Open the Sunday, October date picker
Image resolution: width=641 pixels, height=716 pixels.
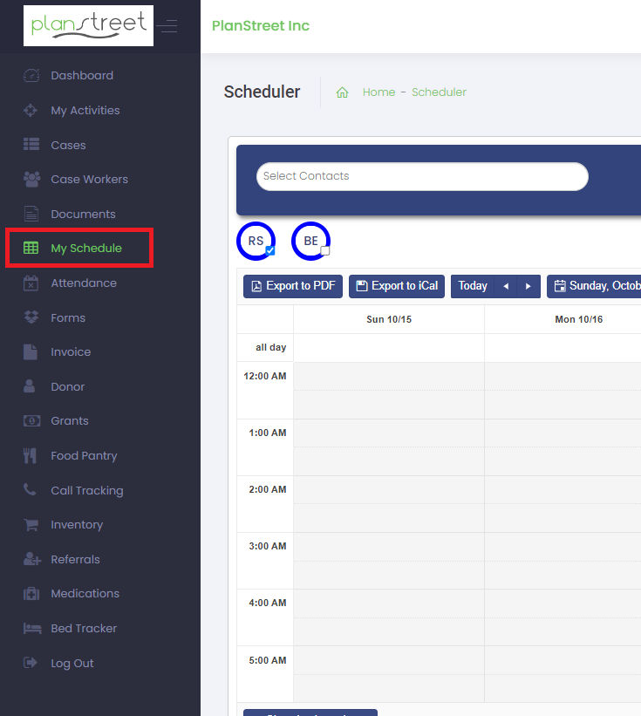pyautogui.click(x=594, y=286)
